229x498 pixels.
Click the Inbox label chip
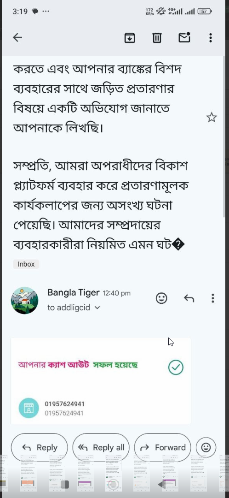coord(26,264)
